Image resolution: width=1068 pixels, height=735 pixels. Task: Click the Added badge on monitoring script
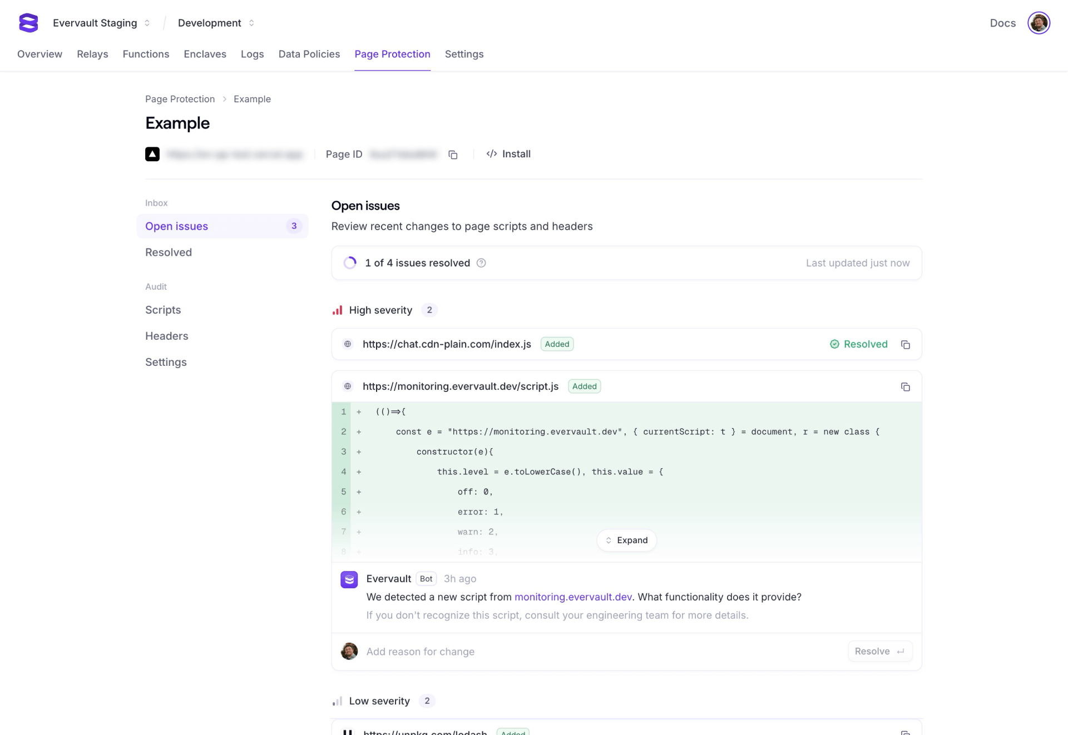(x=584, y=386)
